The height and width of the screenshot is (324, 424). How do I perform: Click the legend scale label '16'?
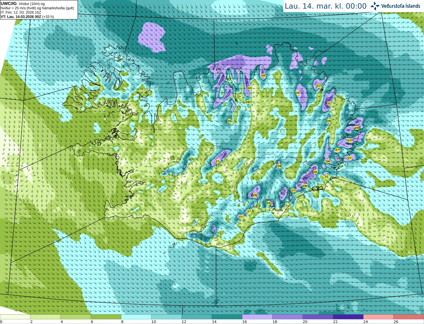(244, 322)
